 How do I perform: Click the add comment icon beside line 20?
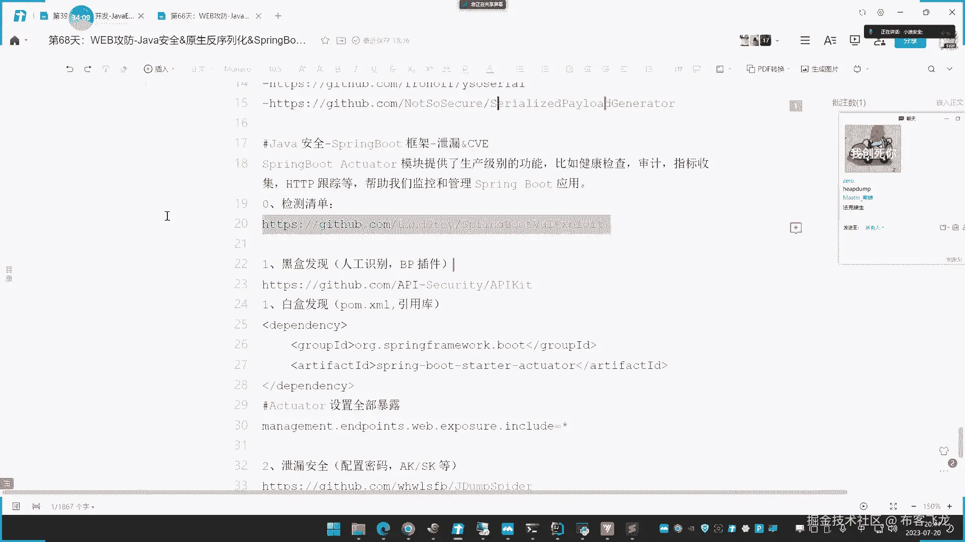coord(796,228)
